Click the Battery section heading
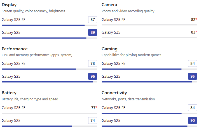The height and width of the screenshot is (130, 199). 9,93
